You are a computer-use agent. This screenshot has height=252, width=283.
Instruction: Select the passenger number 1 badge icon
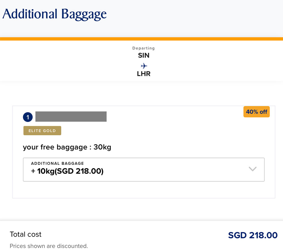click(x=27, y=117)
